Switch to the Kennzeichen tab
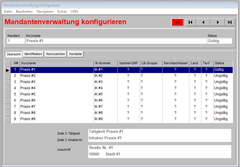Image resolution: width=240 pixels, height=167 pixels. point(55,54)
